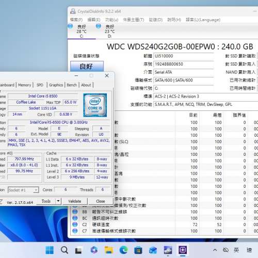Select the C: drive status orb
258x258 pixels.
pos(70,26)
